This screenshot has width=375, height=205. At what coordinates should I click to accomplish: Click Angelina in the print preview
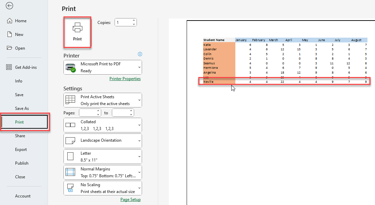(x=210, y=73)
